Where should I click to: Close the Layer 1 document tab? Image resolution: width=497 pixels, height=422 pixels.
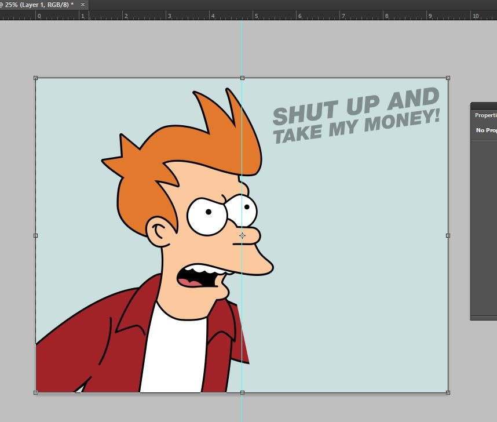pyautogui.click(x=83, y=5)
